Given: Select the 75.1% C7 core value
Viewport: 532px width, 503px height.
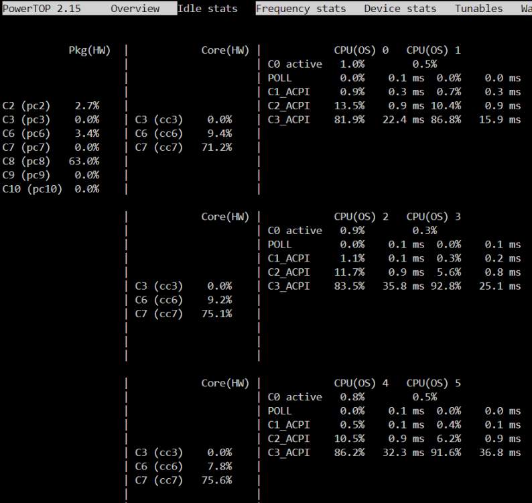Looking at the screenshot, I should 217,314.
